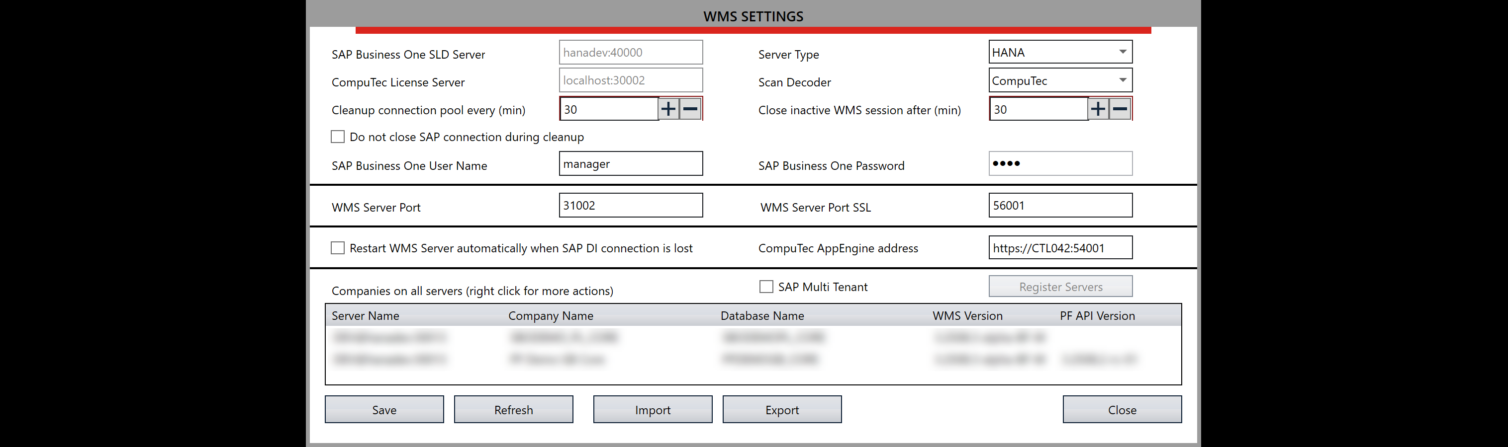Image resolution: width=1508 pixels, height=447 pixels.
Task: Click the SAP Business One Password field
Action: [x=1060, y=163]
